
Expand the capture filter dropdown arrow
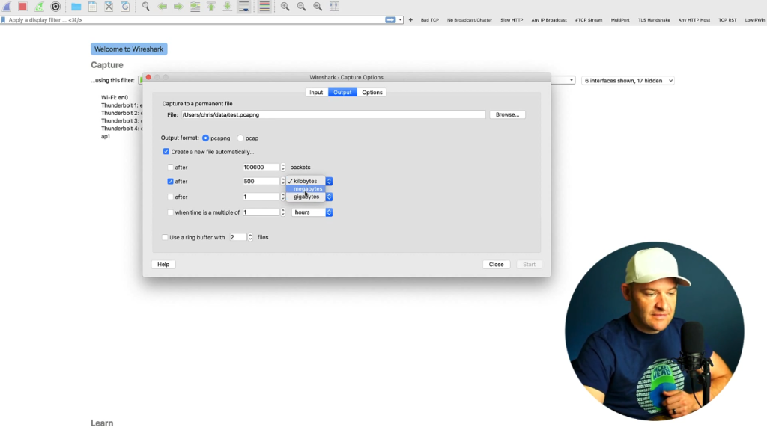571,80
